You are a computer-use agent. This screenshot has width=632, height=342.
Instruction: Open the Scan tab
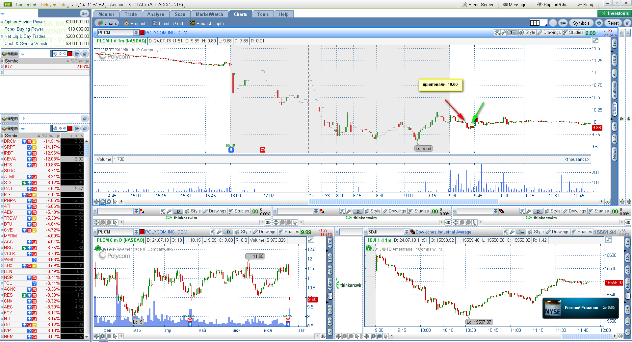180,14
